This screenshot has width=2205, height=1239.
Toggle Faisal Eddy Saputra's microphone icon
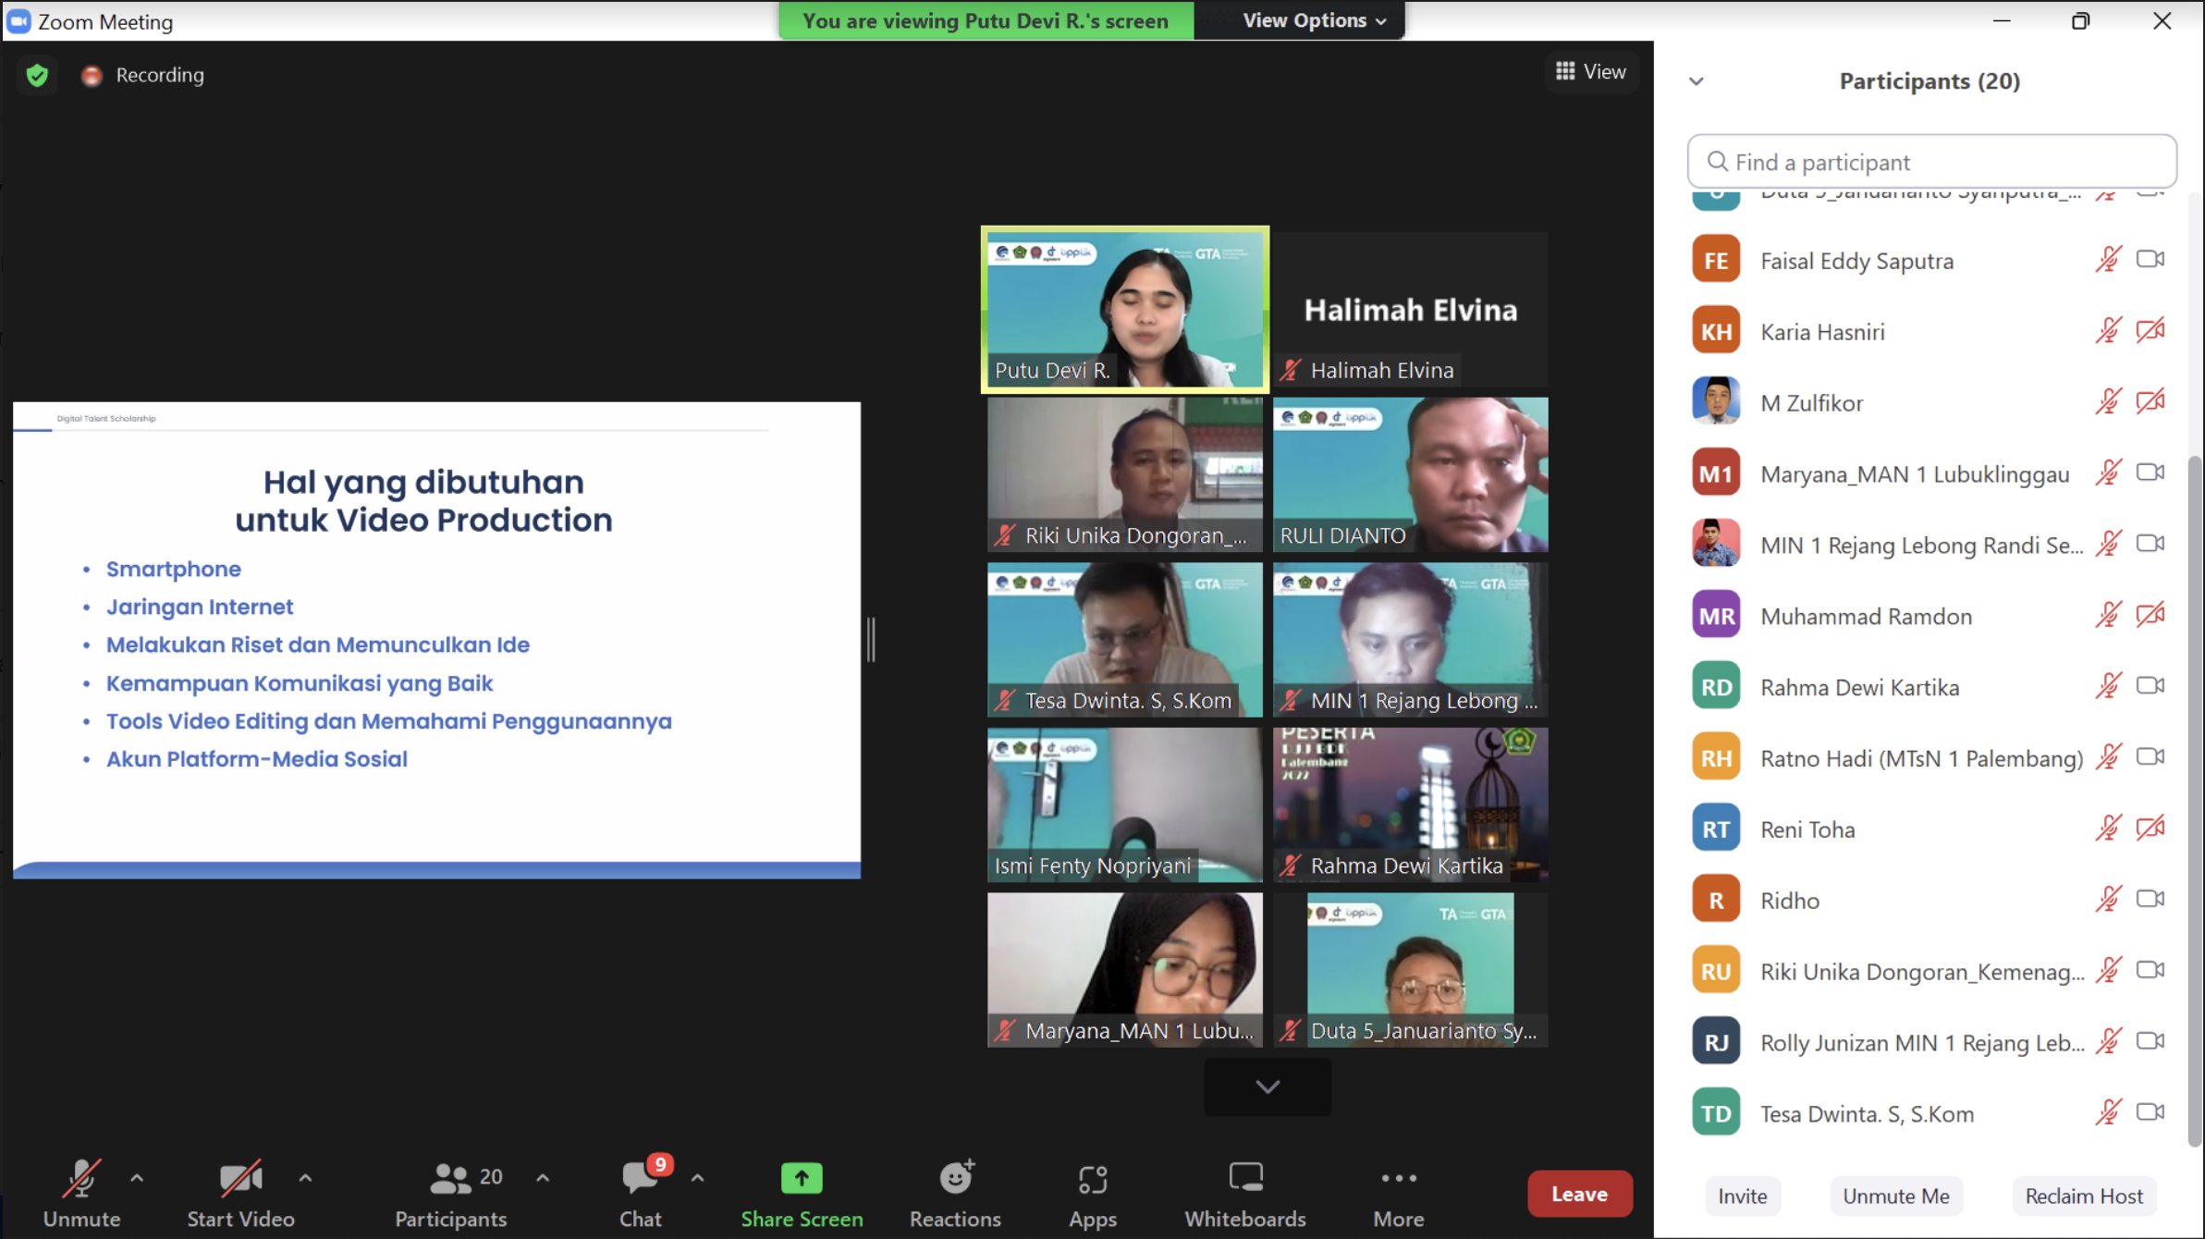point(2108,260)
